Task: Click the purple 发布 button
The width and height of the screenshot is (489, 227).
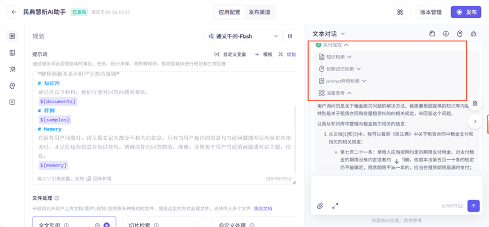Action: (x=466, y=12)
